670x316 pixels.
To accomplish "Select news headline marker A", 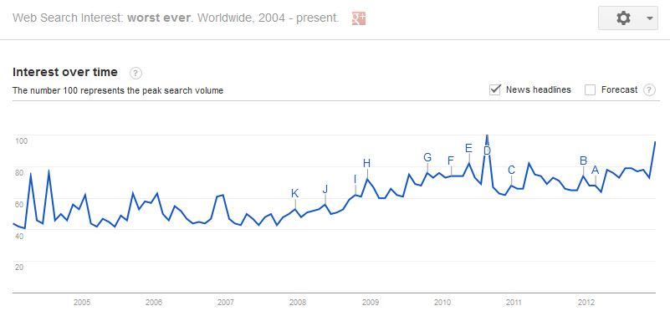I will coord(596,170).
